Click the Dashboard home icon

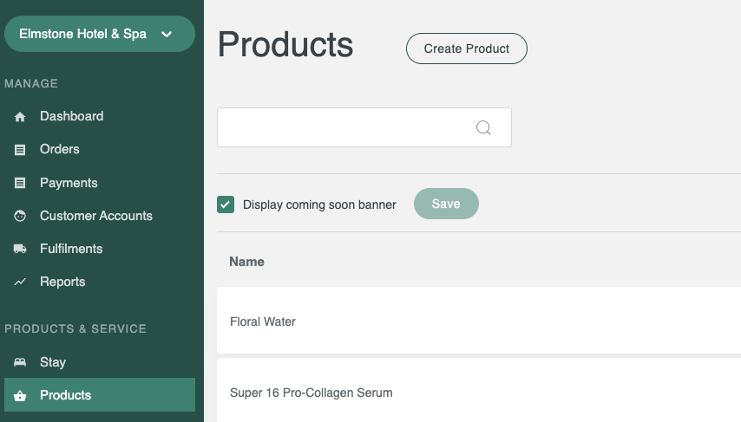point(20,117)
